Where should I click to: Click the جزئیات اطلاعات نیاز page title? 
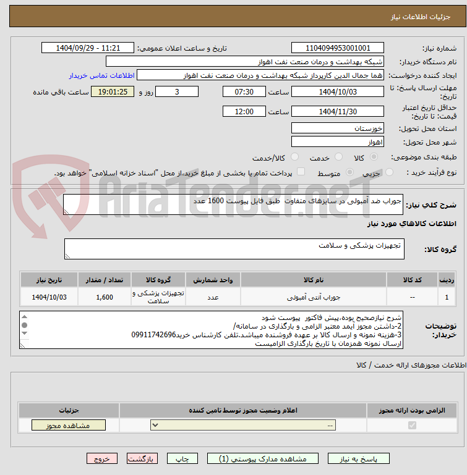pyautogui.click(x=420, y=17)
